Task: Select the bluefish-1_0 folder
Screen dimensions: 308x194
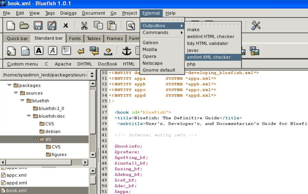Action: [x=49, y=108]
